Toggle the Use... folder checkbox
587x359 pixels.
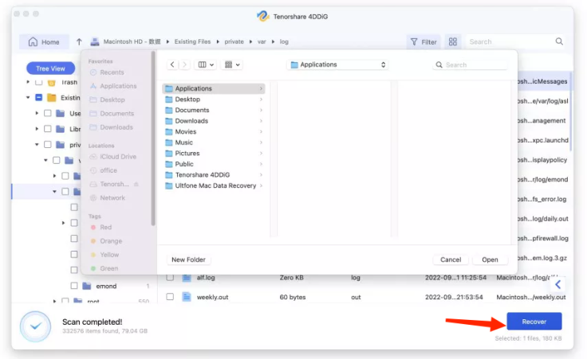coord(48,113)
